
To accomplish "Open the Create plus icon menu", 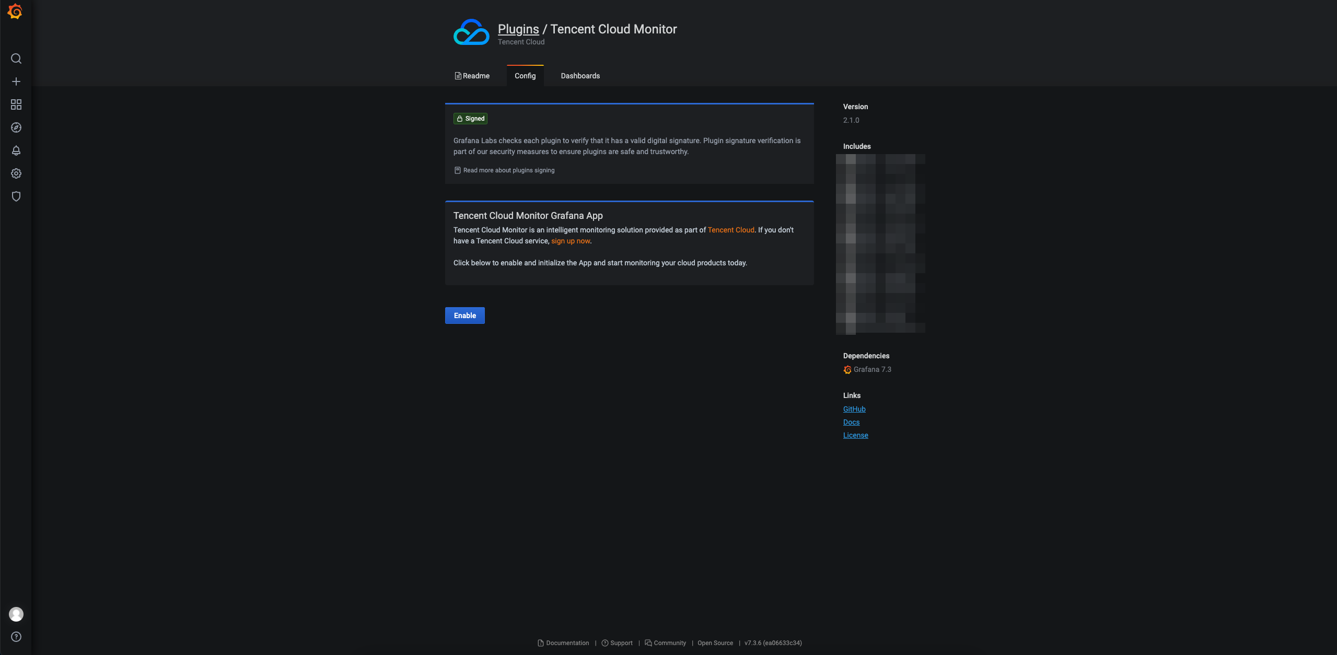I will click(16, 81).
